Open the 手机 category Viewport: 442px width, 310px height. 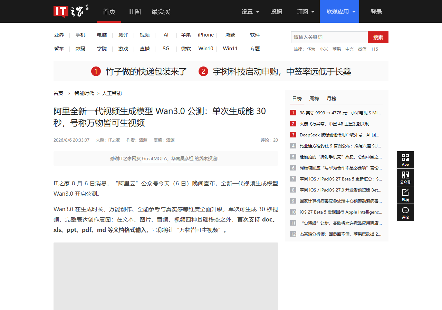coord(80,35)
